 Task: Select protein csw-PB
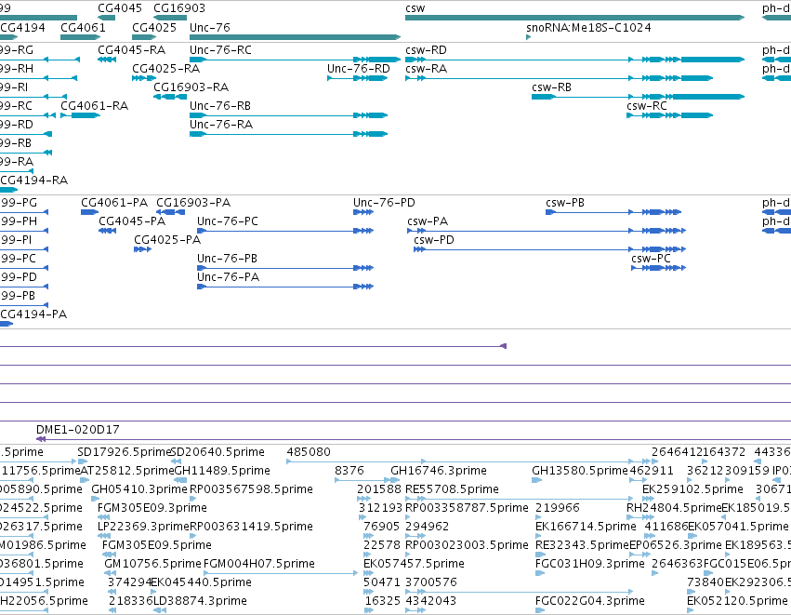(x=613, y=212)
